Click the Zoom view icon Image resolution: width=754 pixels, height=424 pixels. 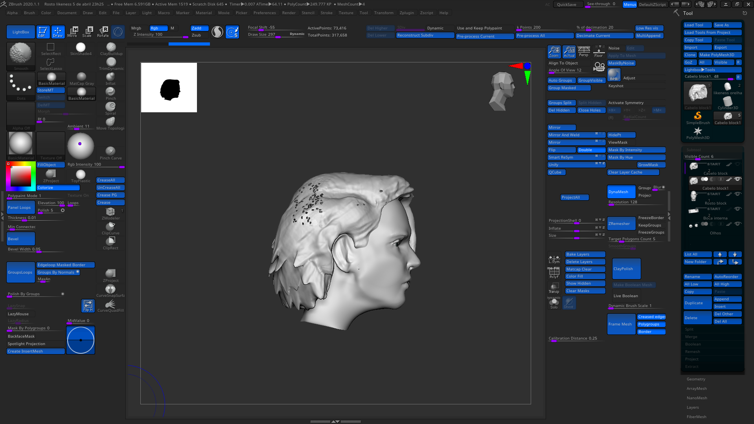[x=554, y=52]
